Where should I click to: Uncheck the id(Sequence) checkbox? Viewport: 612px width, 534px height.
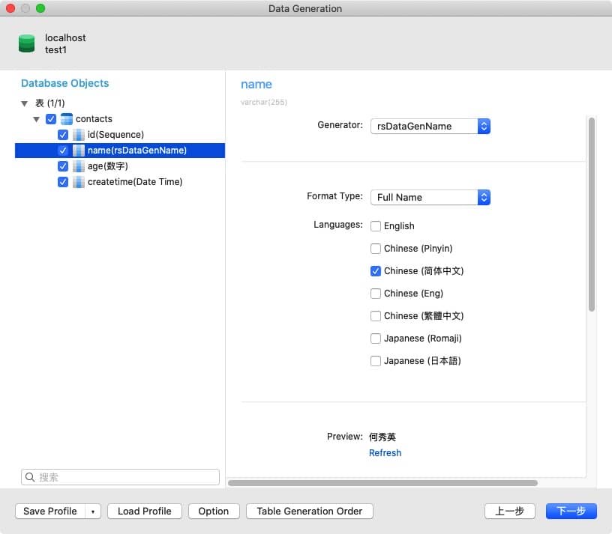click(63, 135)
